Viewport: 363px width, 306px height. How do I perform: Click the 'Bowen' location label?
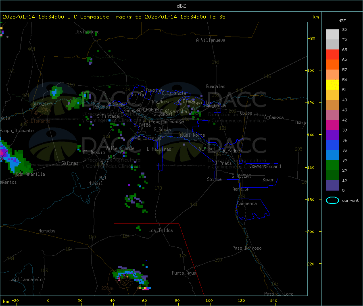pyautogui.click(x=268, y=180)
